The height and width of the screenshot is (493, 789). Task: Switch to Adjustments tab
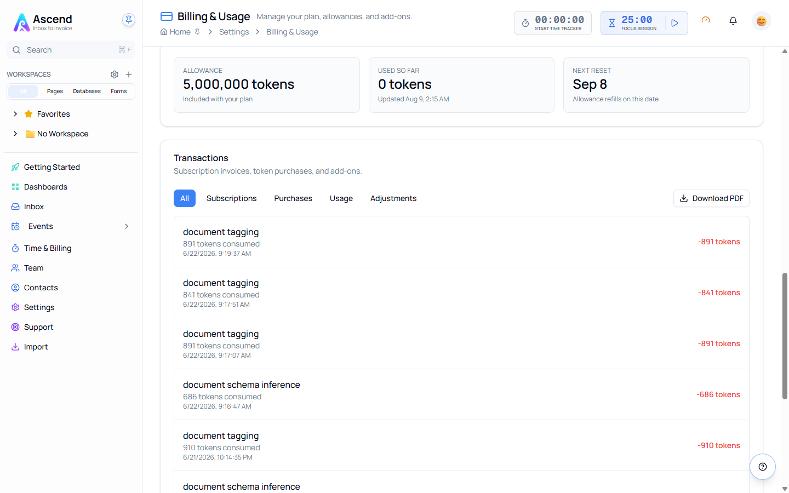point(393,198)
